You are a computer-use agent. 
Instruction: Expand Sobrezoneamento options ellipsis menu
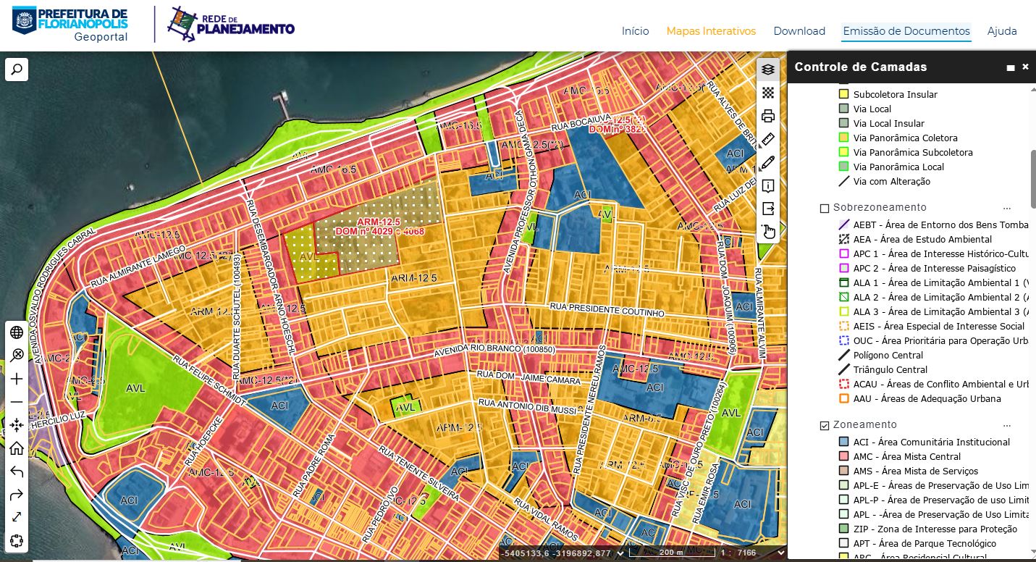[1006, 208]
